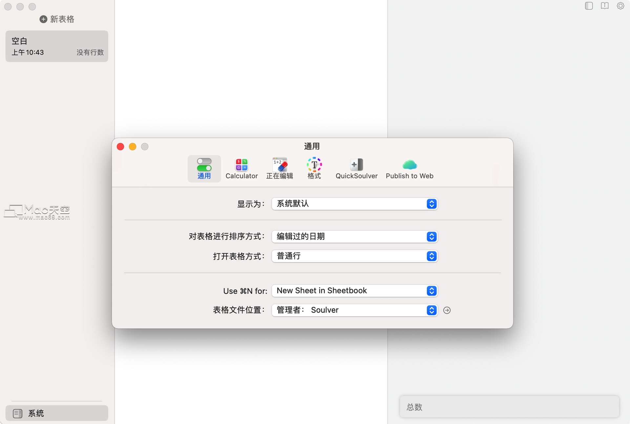Toggle the sidebar panel icon
Image resolution: width=630 pixels, height=424 pixels.
click(x=589, y=6)
